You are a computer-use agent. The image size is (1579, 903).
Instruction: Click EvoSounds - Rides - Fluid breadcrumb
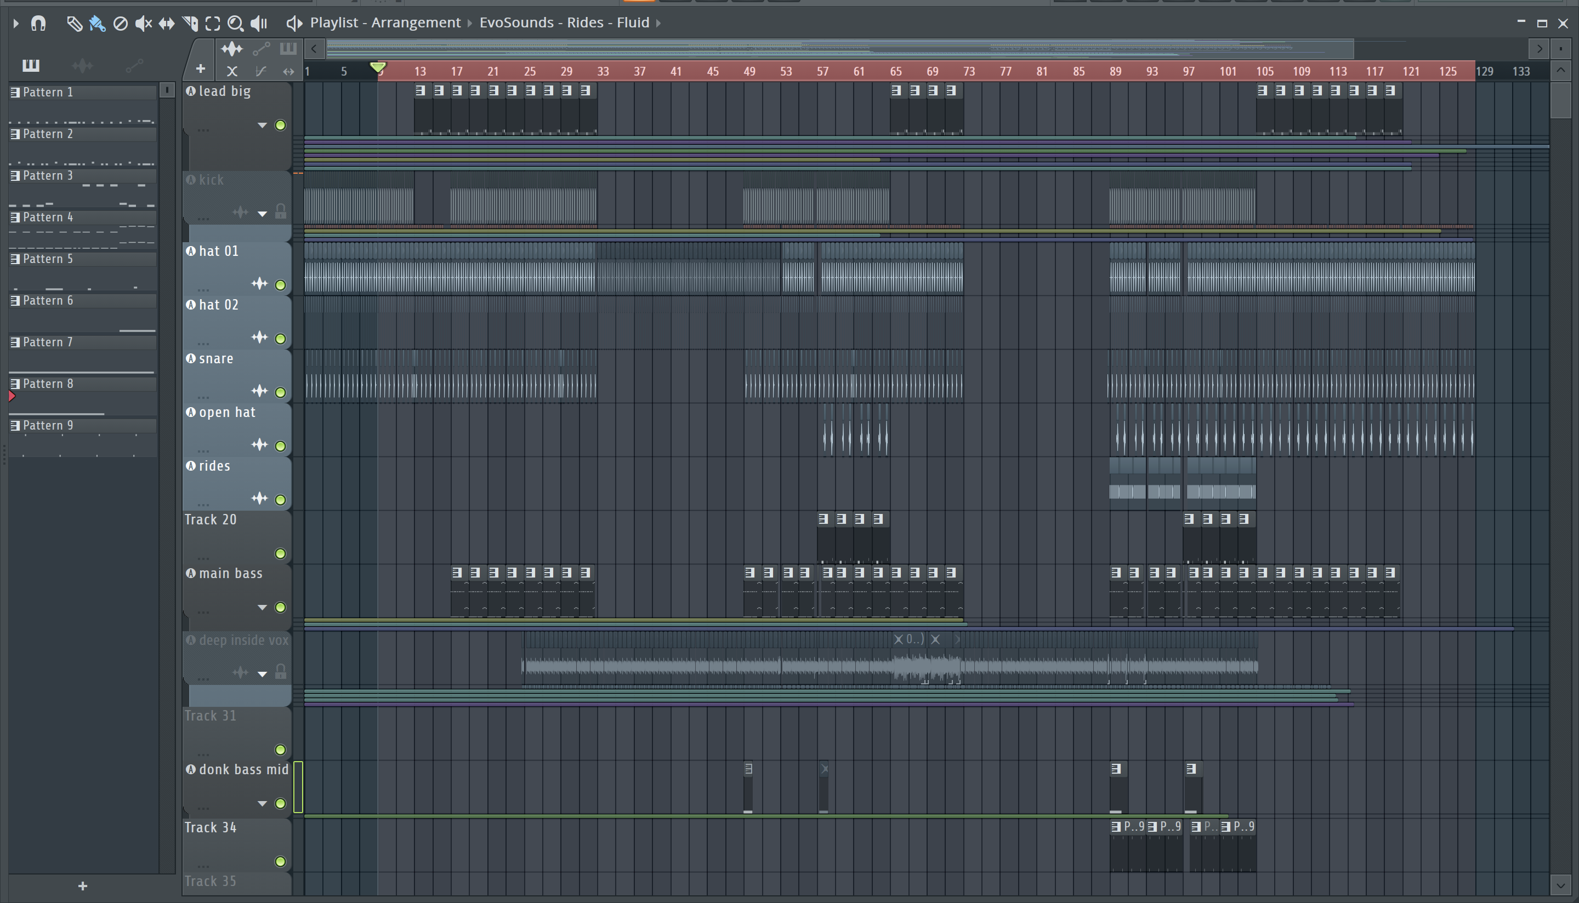point(564,23)
